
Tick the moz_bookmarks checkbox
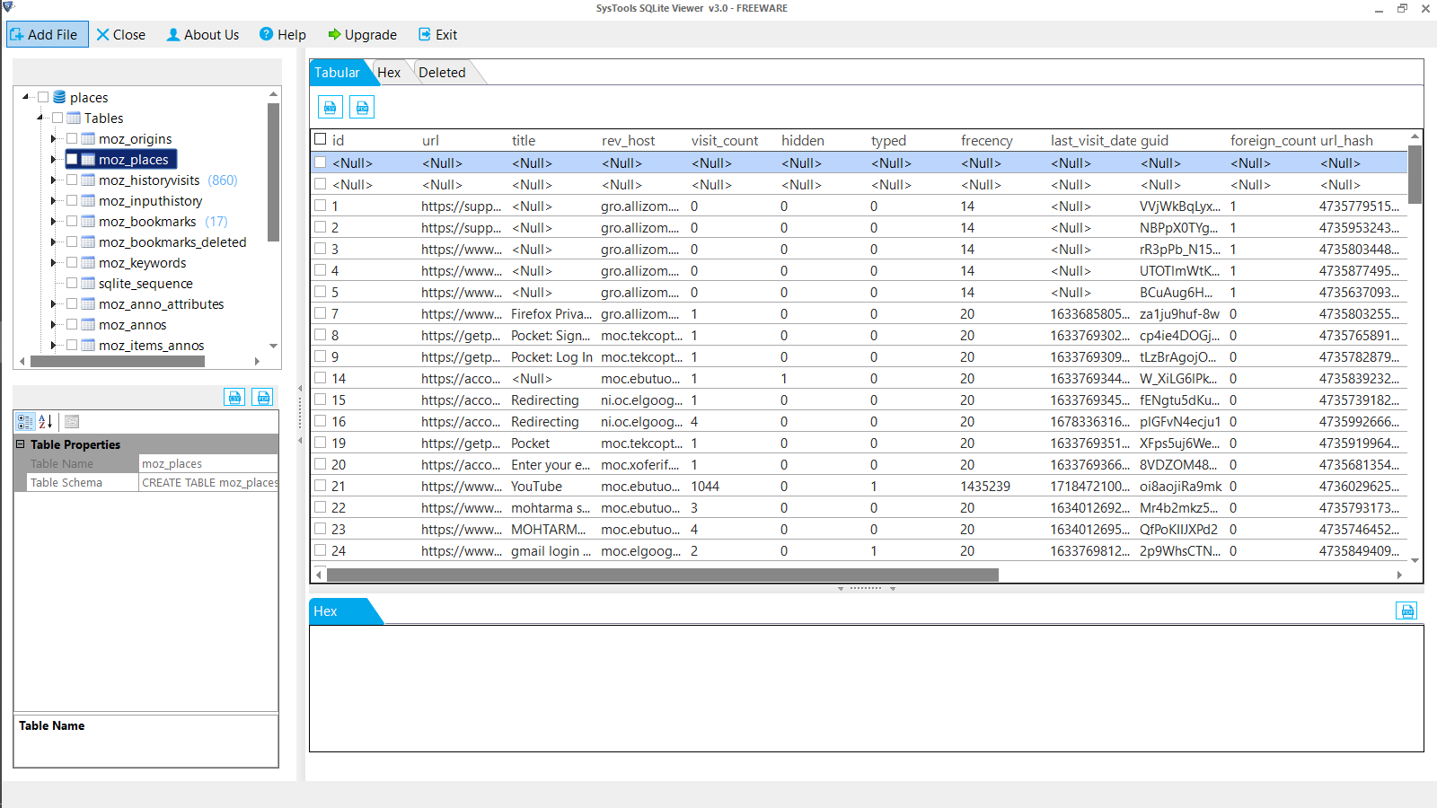(72, 221)
